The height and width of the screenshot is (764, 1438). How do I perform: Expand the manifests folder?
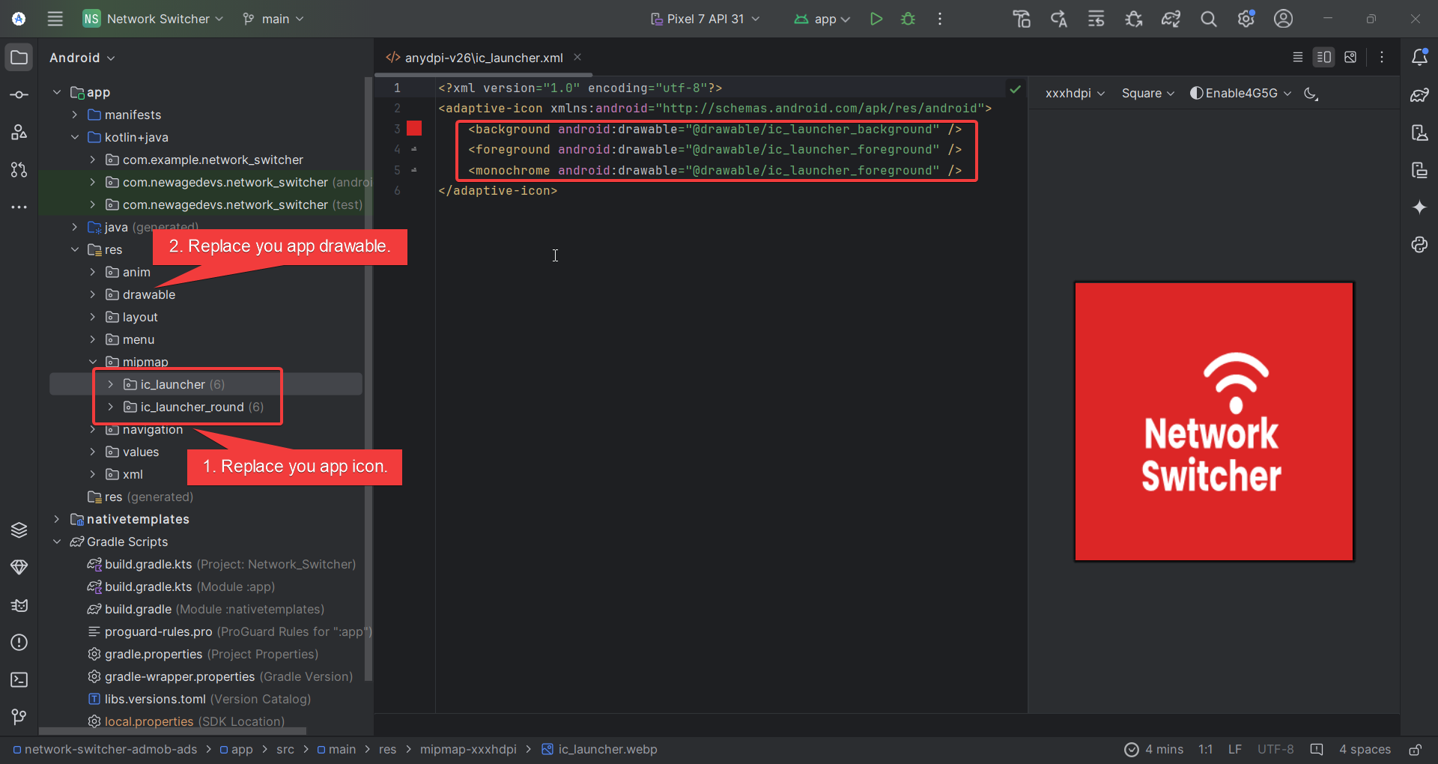point(75,115)
